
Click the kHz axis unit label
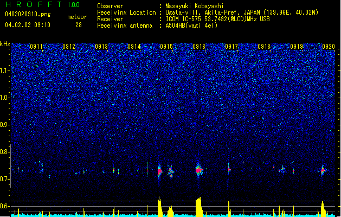pyautogui.click(x=5, y=44)
